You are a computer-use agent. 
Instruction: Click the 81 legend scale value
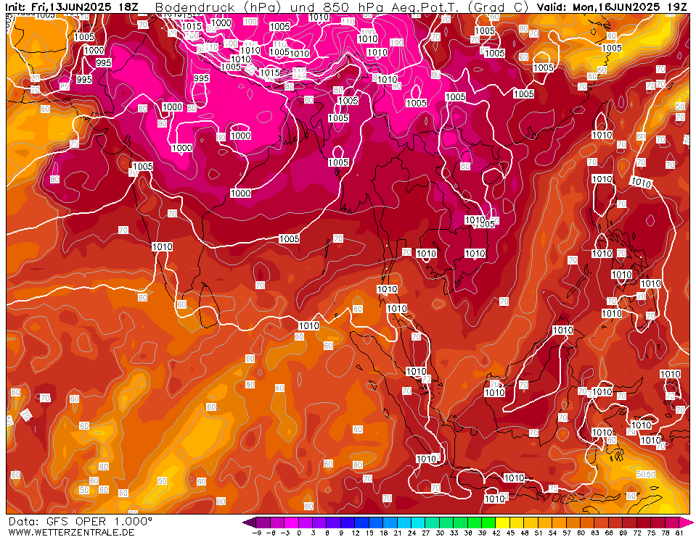tap(679, 533)
